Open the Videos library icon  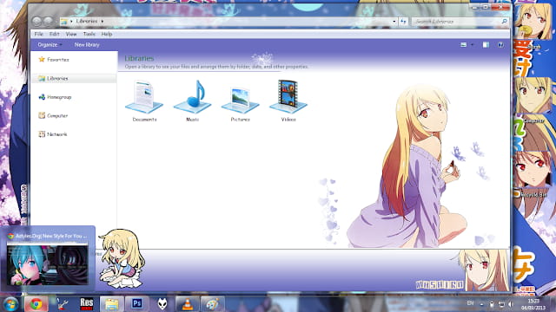[288, 101]
